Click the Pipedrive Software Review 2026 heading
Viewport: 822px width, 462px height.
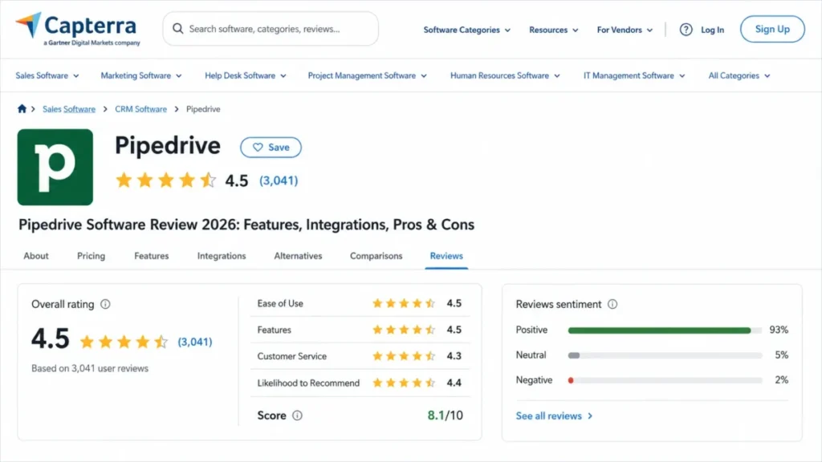pyautogui.click(x=246, y=225)
